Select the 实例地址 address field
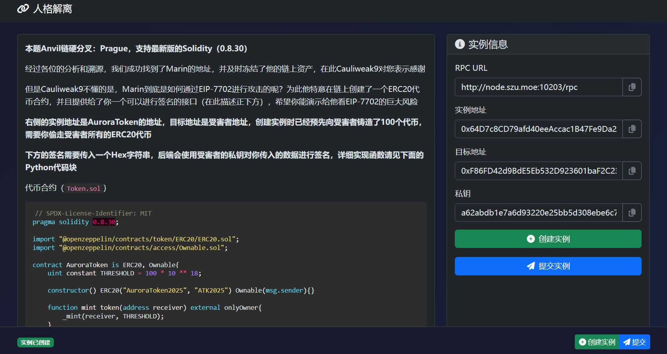This screenshot has height=354, width=667. (x=538, y=129)
